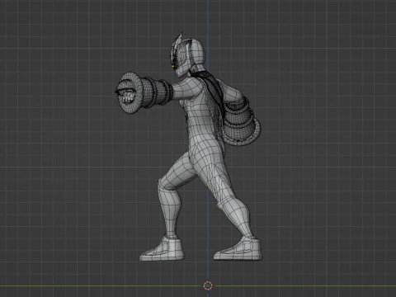Click the orange eye on the helmet
This screenshot has width=396, height=297.
(173, 66)
